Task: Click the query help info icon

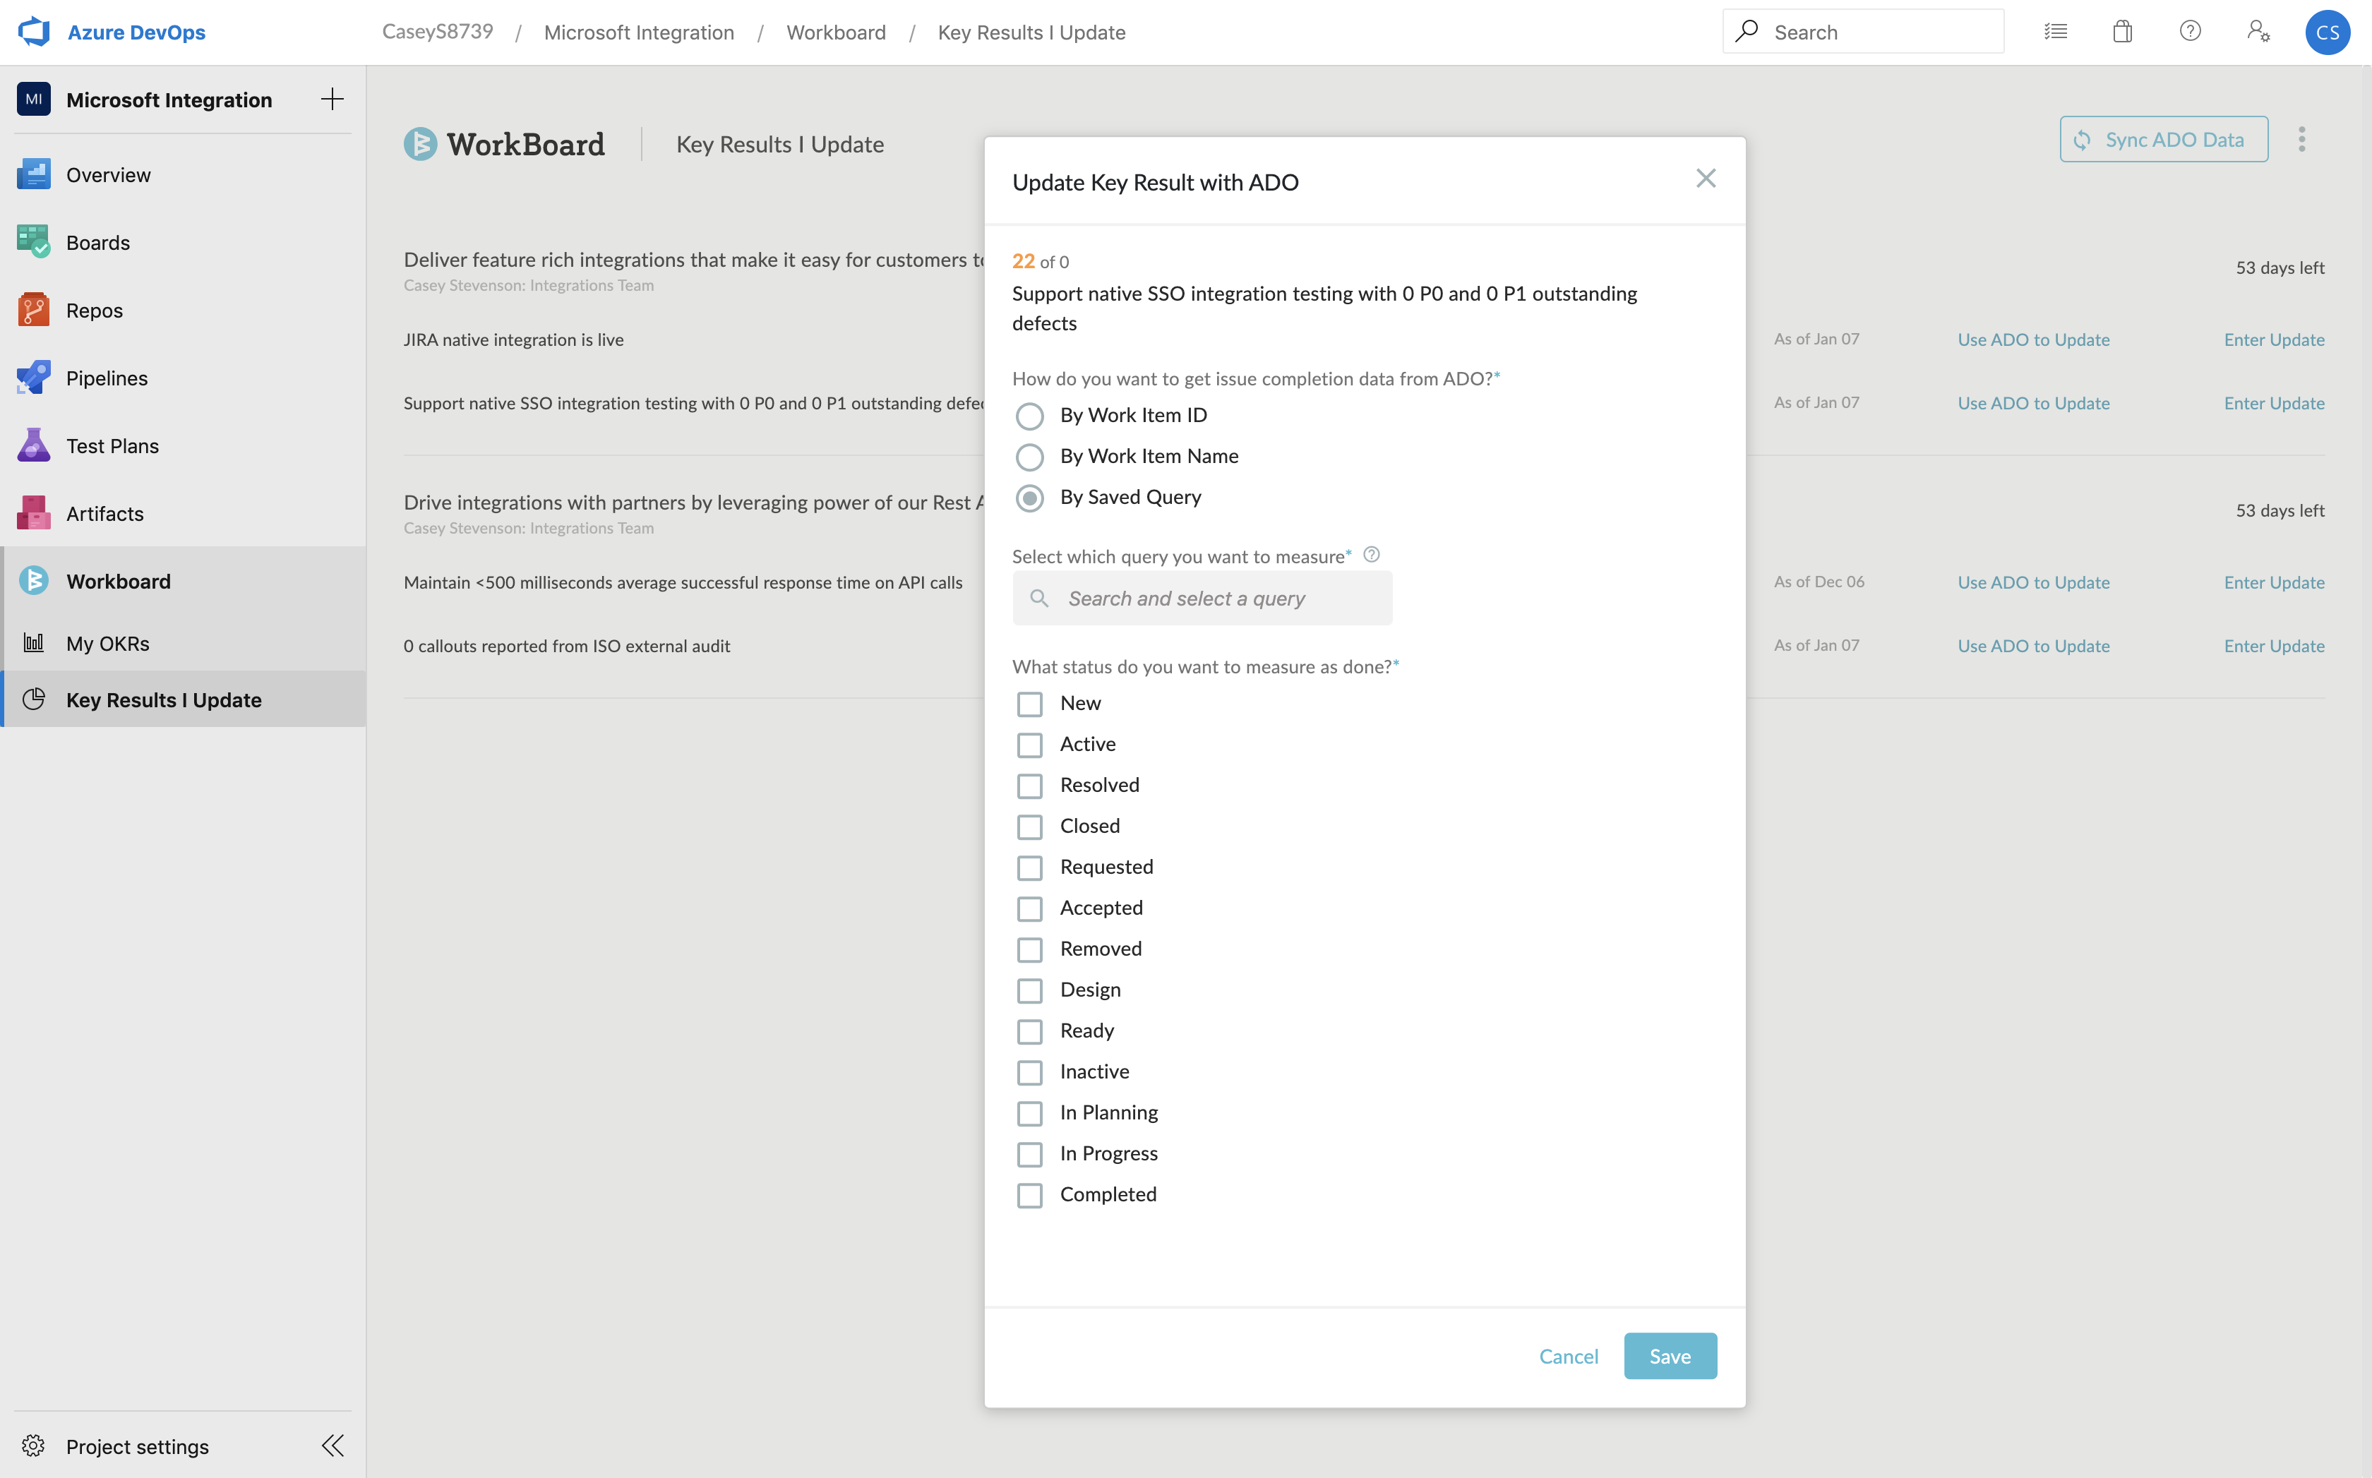Action: point(1372,554)
